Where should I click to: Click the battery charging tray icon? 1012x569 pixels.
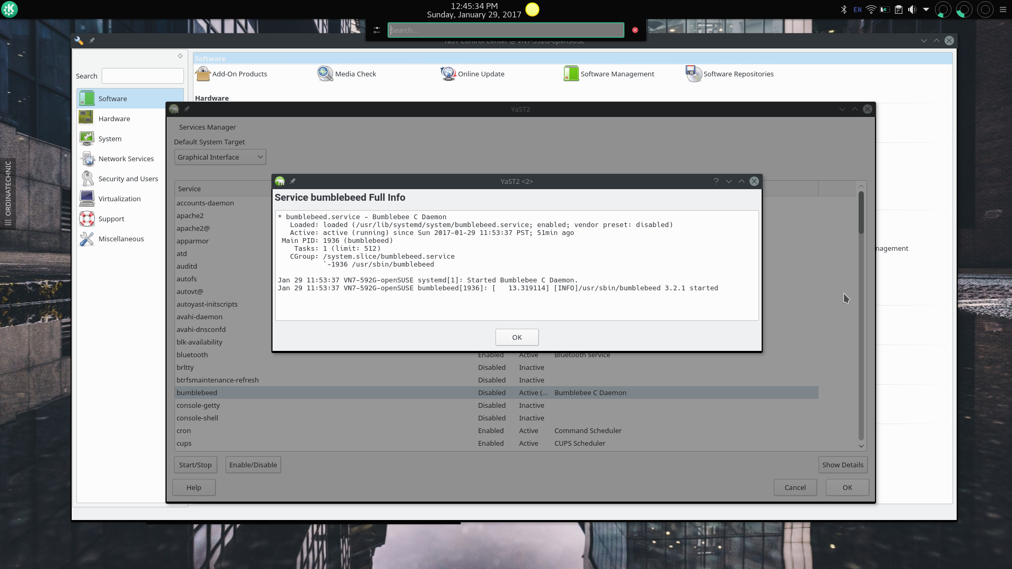coord(885,9)
